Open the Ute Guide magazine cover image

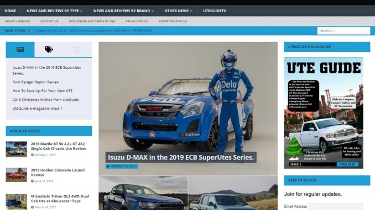(324, 113)
